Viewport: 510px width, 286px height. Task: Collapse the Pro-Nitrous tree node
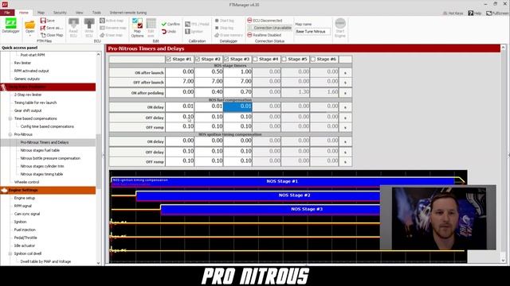coord(10,134)
